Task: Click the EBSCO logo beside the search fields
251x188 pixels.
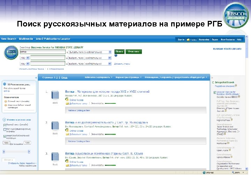Action: [x=11, y=53]
